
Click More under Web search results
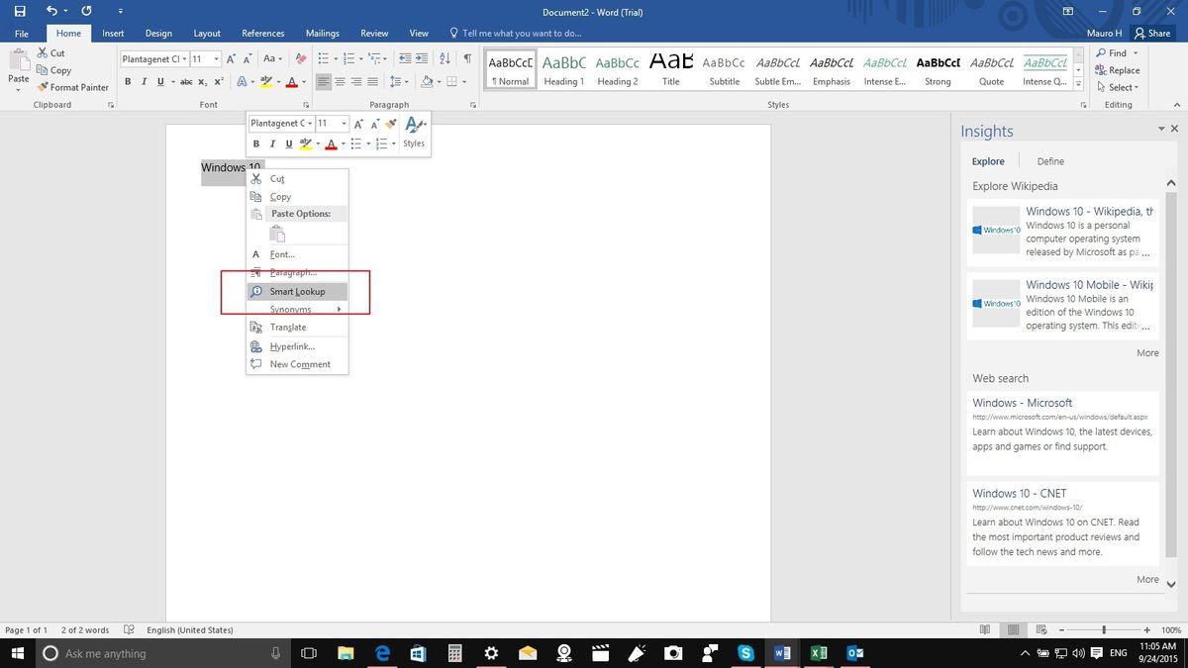click(1147, 579)
